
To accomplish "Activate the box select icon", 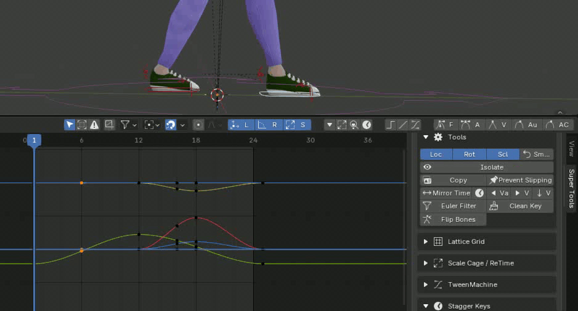I will 82,125.
